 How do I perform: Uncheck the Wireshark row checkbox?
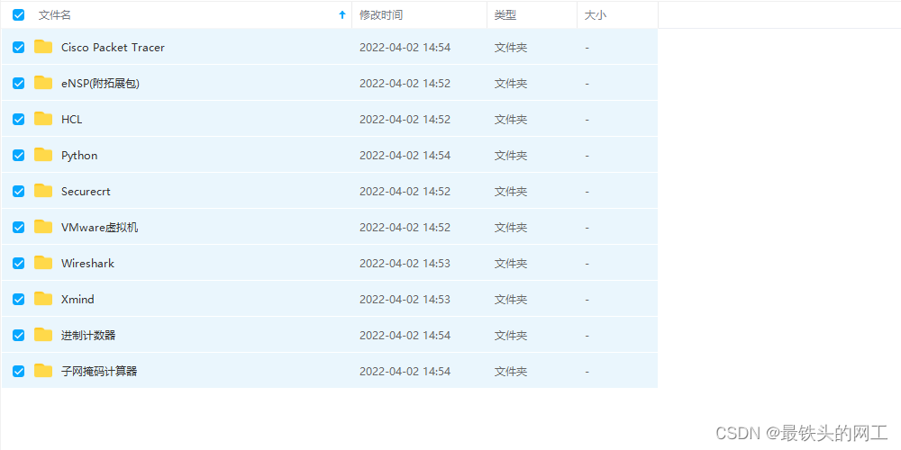(x=18, y=263)
